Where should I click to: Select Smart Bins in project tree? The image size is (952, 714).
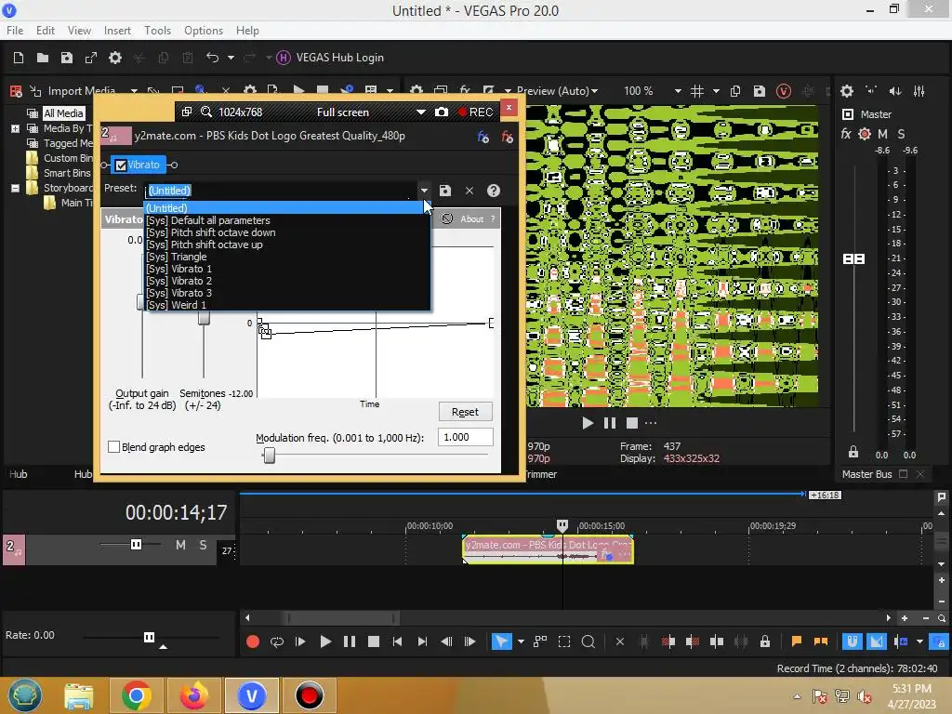pos(67,173)
